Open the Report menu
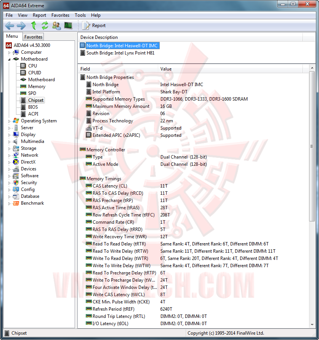The width and height of the screenshot is (319, 340). (39, 15)
